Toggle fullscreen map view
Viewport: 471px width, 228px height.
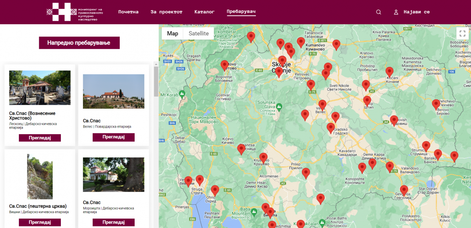point(462,34)
